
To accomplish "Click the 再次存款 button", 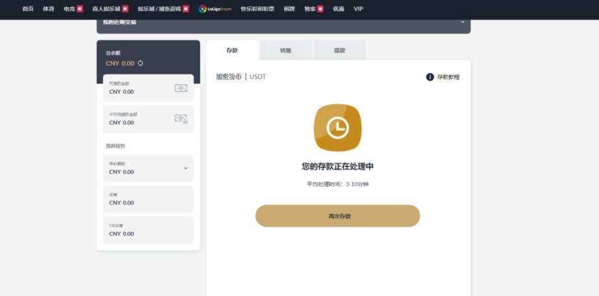I will (x=337, y=216).
